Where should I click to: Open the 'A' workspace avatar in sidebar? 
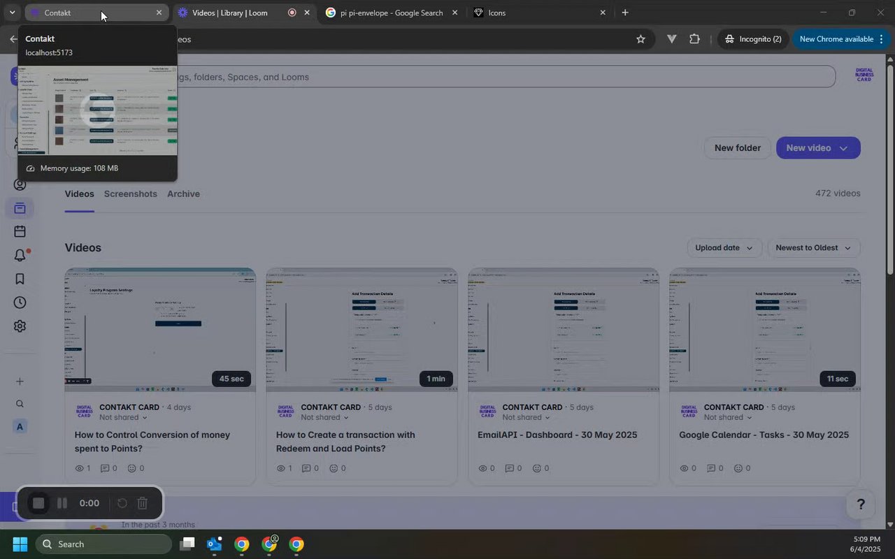click(x=20, y=427)
